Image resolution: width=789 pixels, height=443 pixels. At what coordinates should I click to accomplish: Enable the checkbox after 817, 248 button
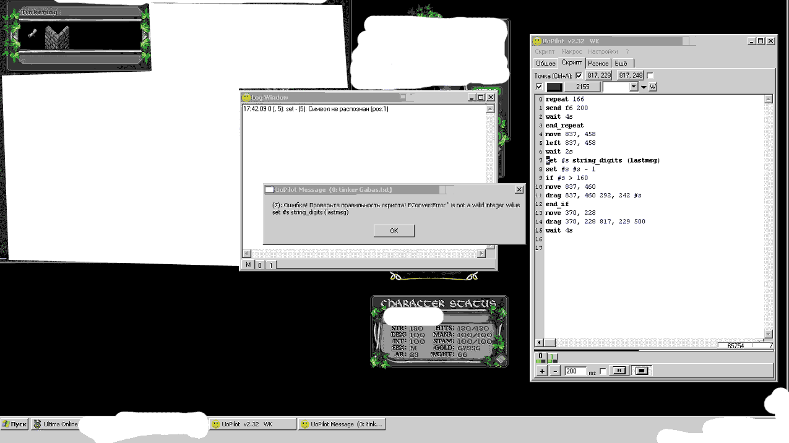[x=650, y=75]
